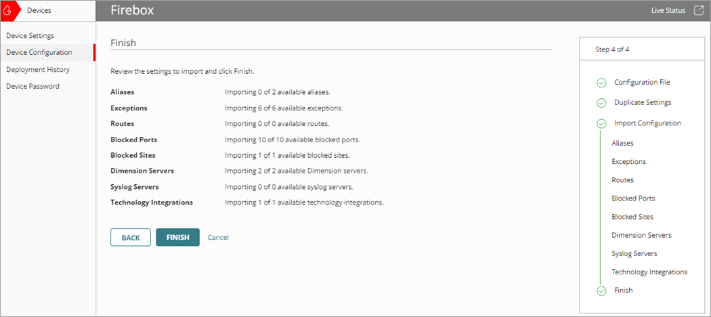Click bold Blocked Ports label in summary
The width and height of the screenshot is (711, 317).
[x=134, y=140]
